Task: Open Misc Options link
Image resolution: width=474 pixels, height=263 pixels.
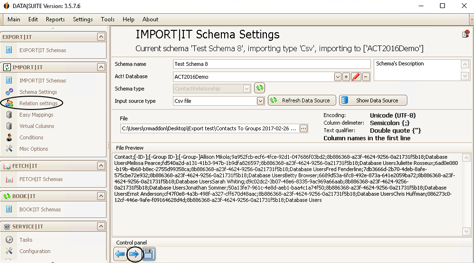Action: 34,149
